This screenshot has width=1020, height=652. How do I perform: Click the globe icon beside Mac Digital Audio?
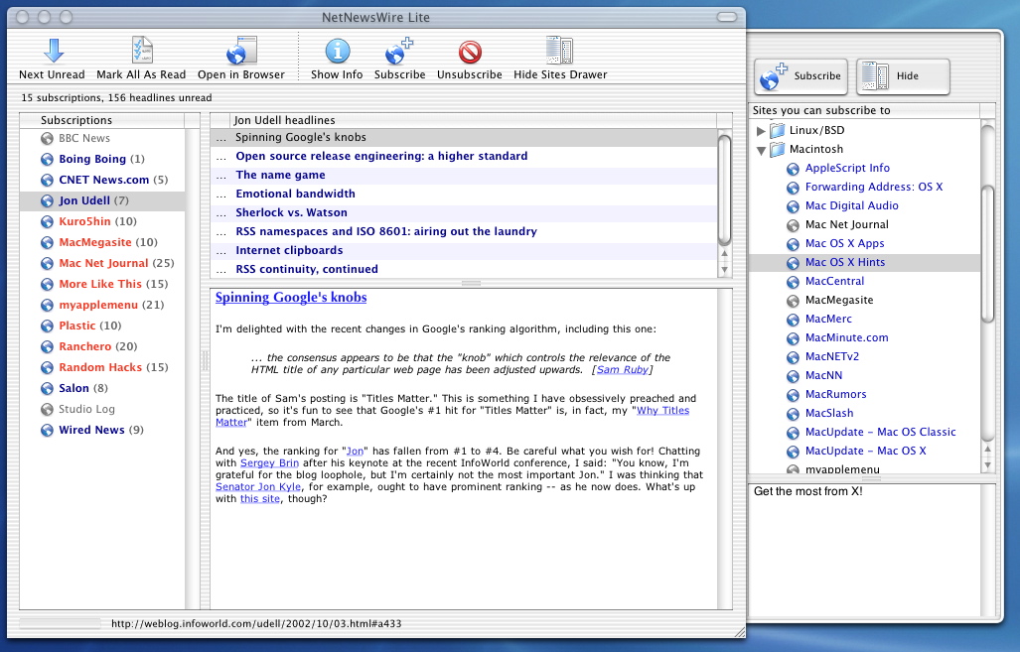pos(793,206)
